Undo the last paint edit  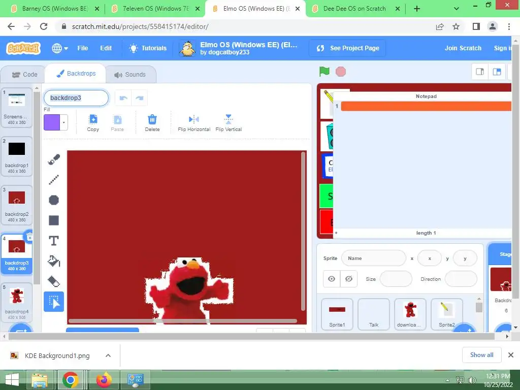click(123, 98)
